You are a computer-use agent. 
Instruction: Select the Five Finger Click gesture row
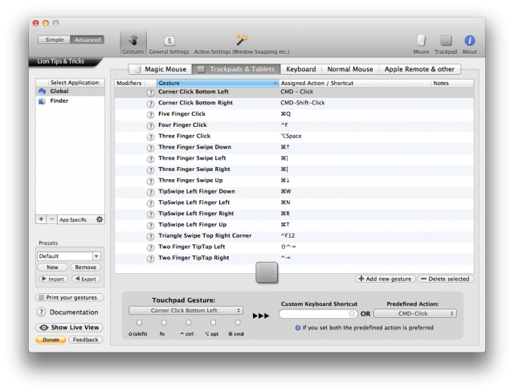click(294, 114)
